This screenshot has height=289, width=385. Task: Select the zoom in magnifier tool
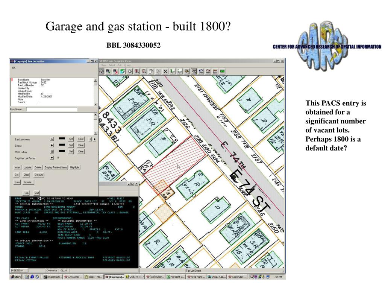pos(137,71)
